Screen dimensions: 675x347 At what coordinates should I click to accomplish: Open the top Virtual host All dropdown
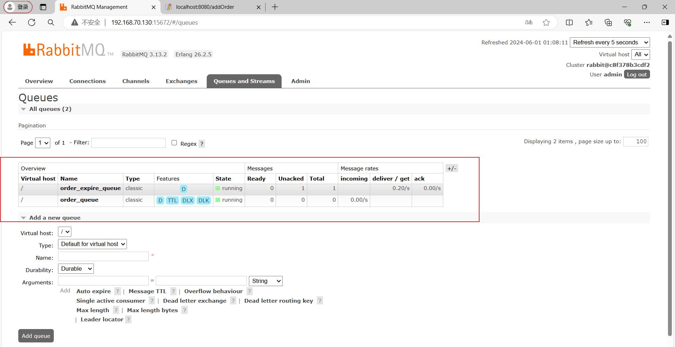click(x=641, y=54)
